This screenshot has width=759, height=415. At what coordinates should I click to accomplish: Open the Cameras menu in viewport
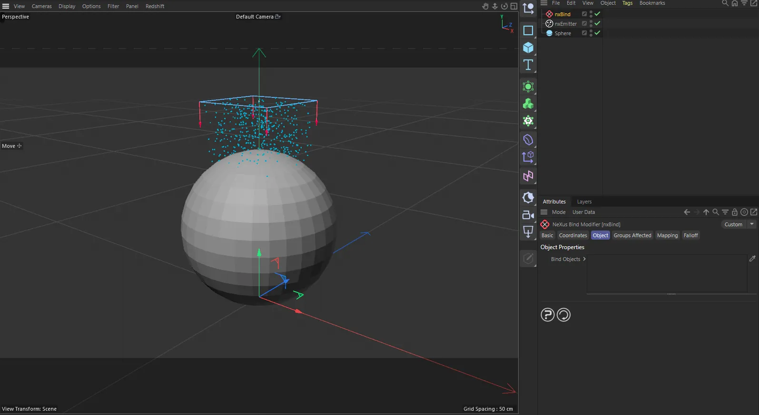(x=42, y=6)
